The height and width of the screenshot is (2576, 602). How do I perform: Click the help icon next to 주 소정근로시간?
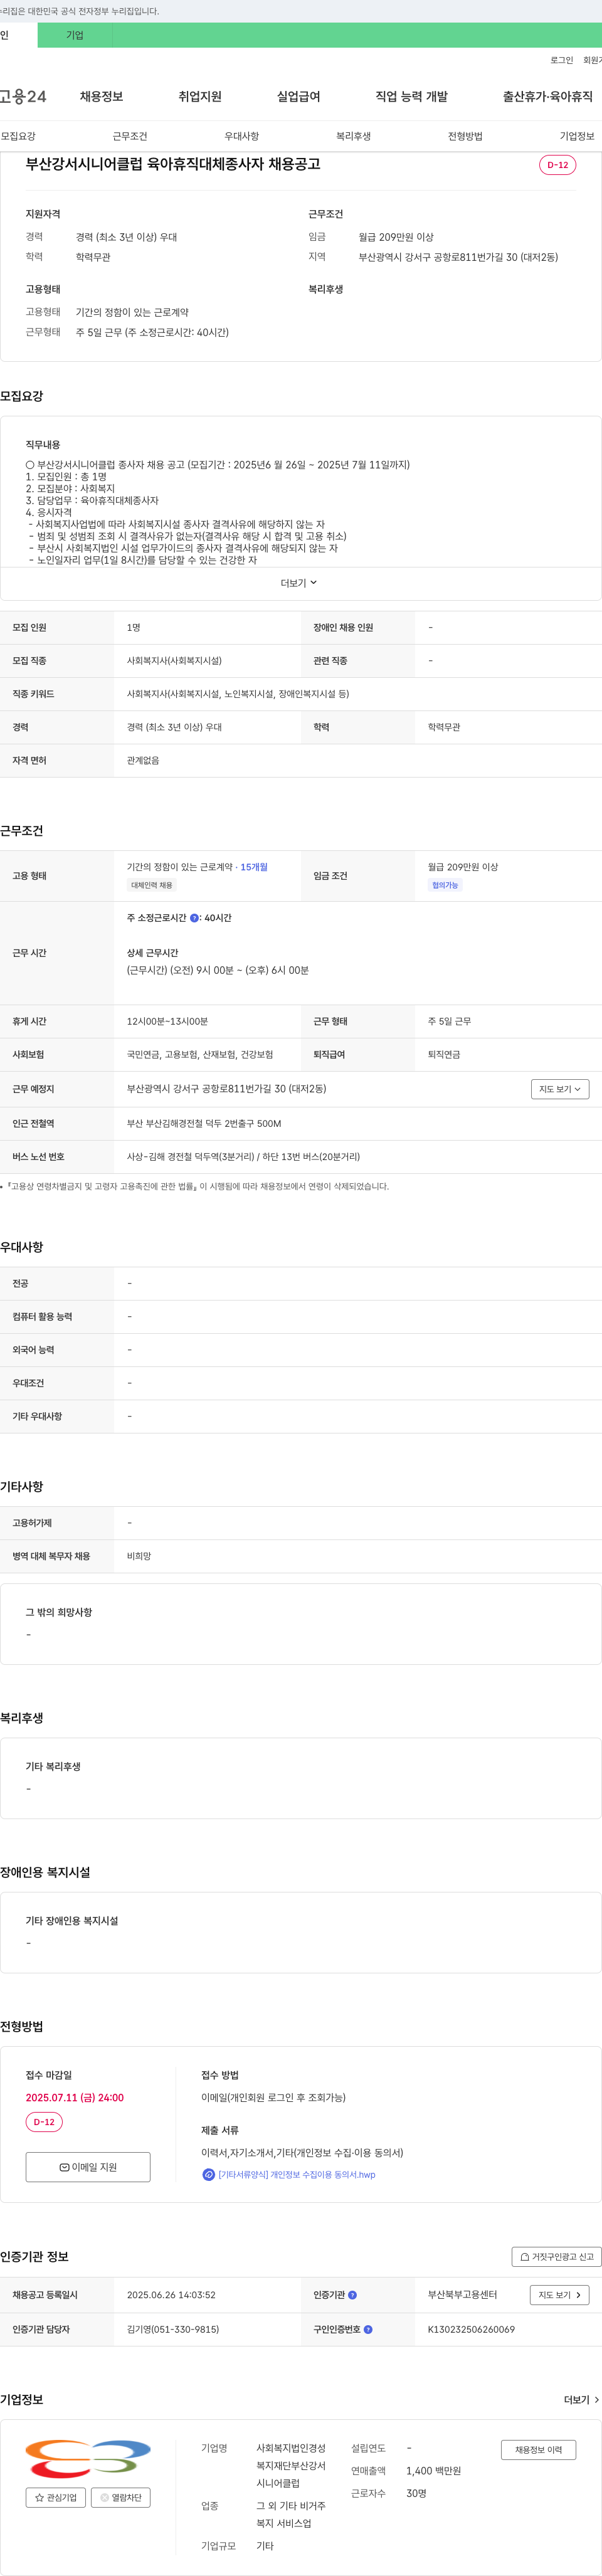click(194, 918)
